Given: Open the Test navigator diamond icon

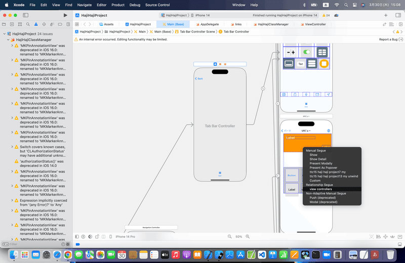Looking at the screenshot, I should click(44, 24).
